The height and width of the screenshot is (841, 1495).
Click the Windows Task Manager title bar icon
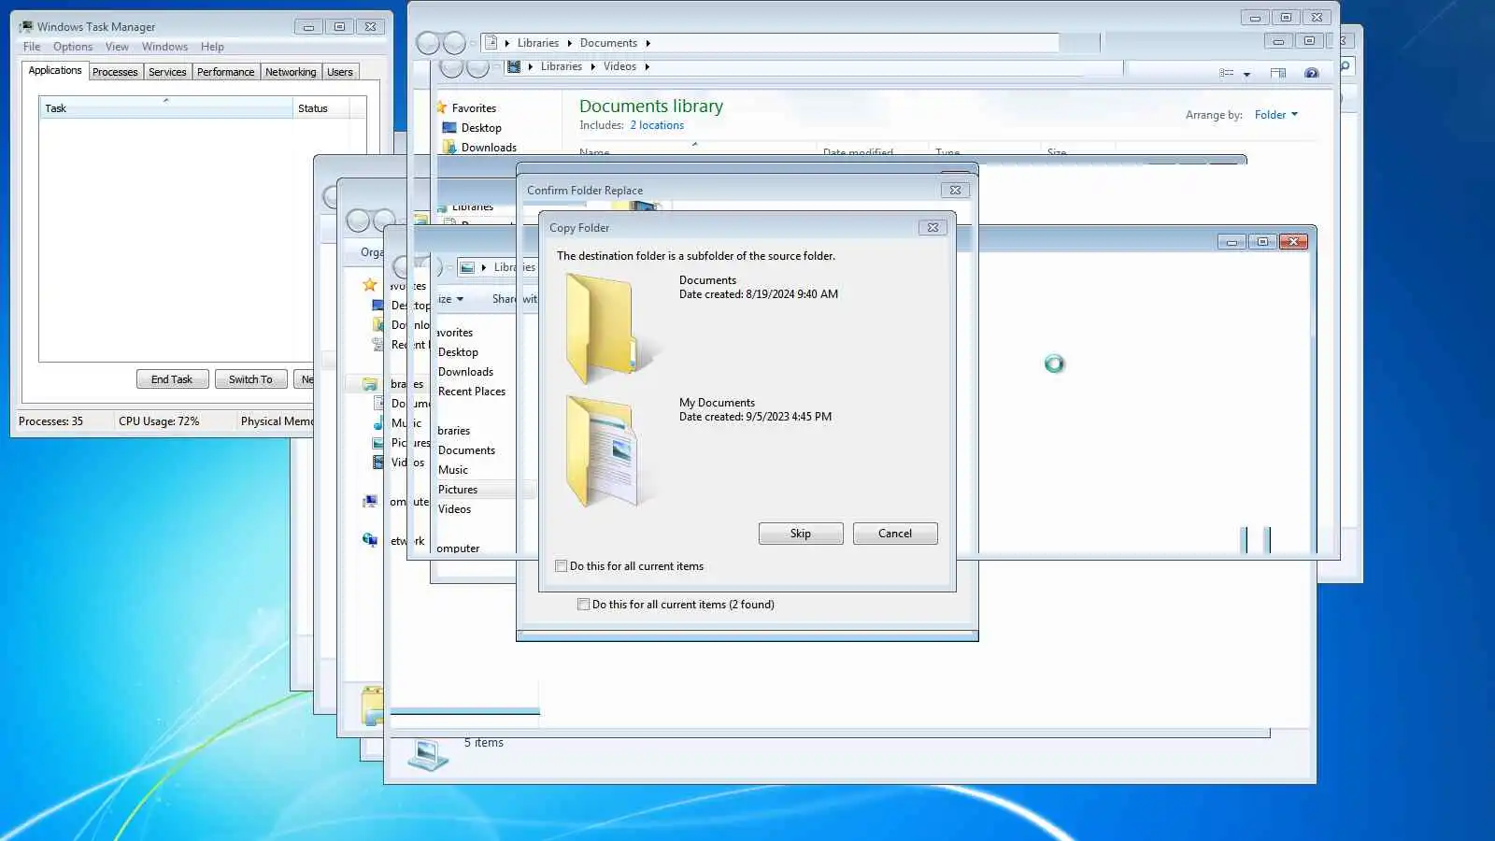[26, 26]
